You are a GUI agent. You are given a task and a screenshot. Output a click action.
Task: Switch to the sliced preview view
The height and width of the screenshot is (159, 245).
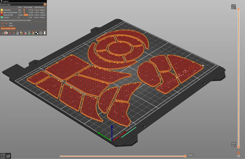pyautogui.click(x=8, y=156)
